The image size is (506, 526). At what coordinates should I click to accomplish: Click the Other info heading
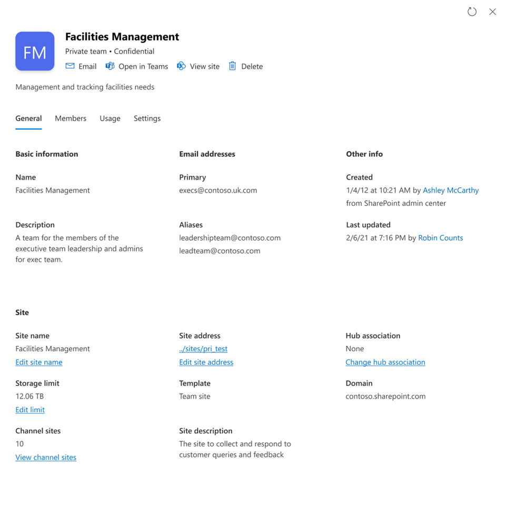364,154
